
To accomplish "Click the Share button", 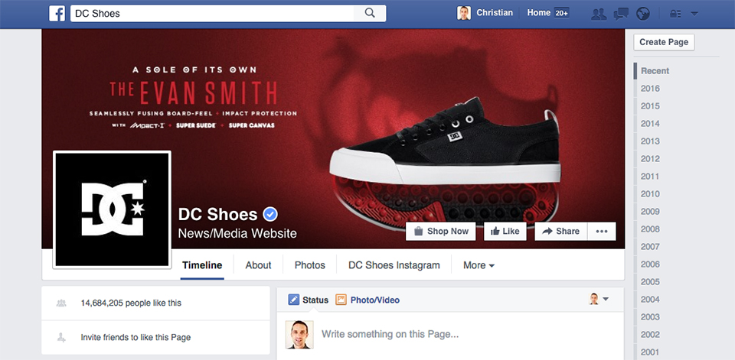I will coord(560,232).
